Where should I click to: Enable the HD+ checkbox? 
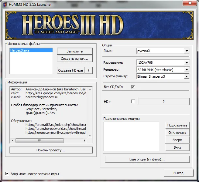point(133,101)
